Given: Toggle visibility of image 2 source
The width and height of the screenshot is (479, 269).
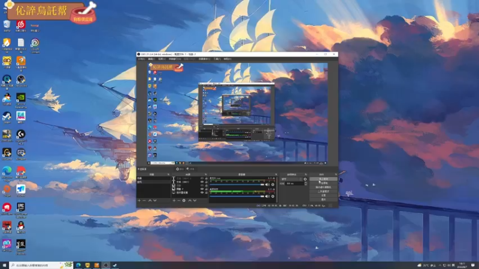Looking at the screenshot, I should coord(202,189).
